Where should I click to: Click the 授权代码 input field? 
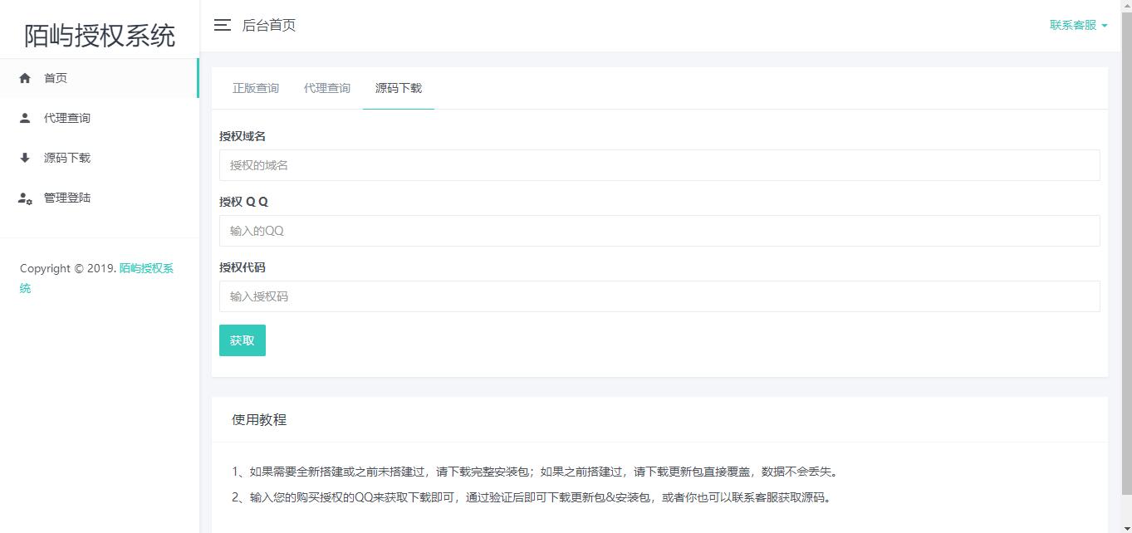coord(659,296)
